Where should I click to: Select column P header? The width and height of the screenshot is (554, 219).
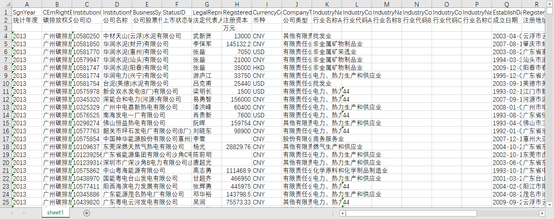tap(477, 4)
